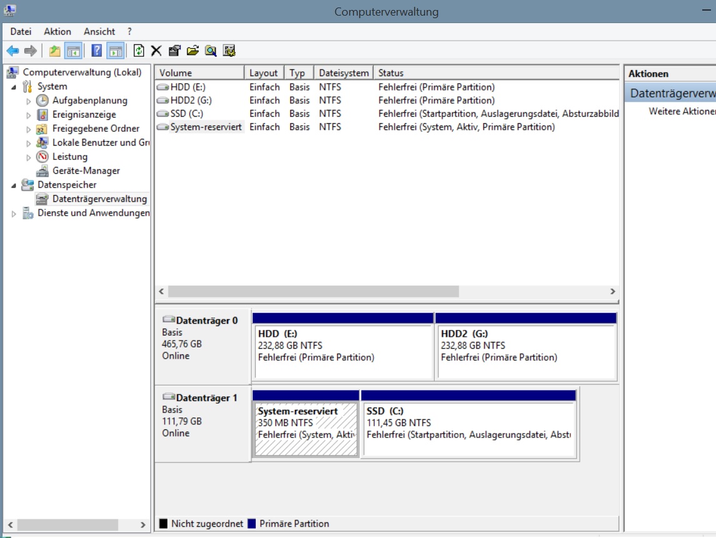Select the System-reserviert volume row
Image resolution: width=716 pixels, height=538 pixels.
click(x=387, y=127)
